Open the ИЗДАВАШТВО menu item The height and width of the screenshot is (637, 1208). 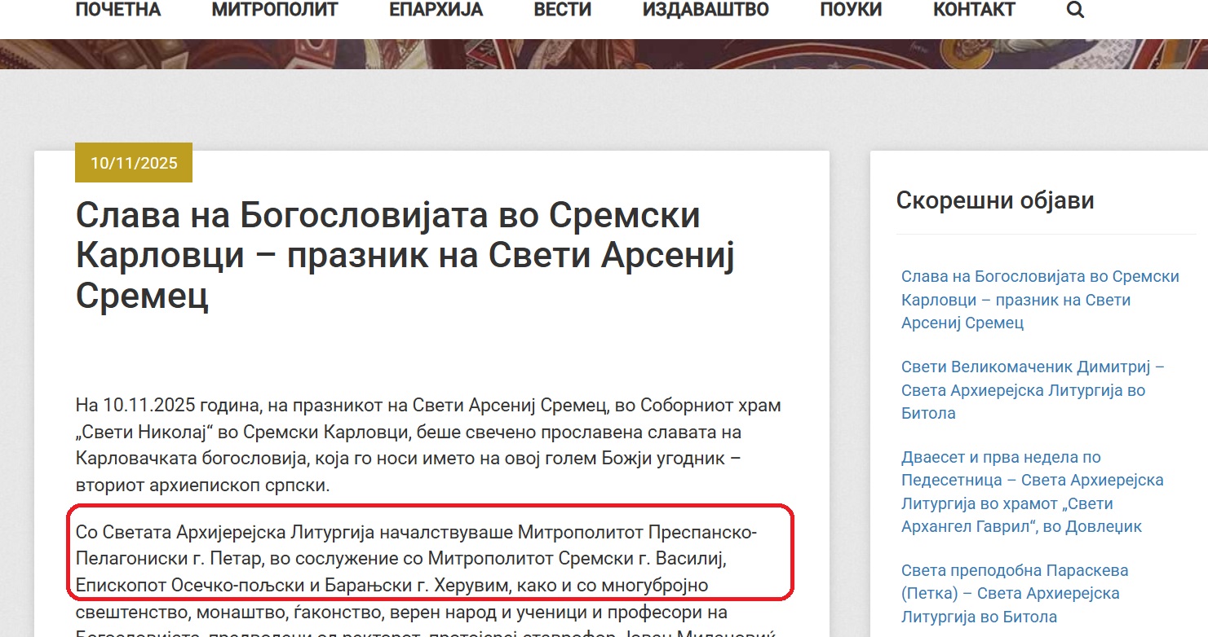706,11
